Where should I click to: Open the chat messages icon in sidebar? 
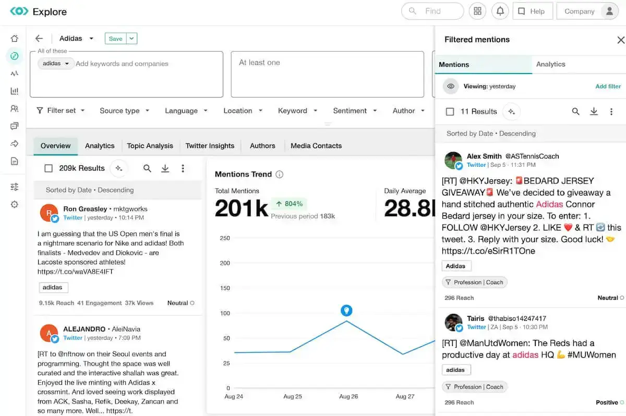pos(14,125)
